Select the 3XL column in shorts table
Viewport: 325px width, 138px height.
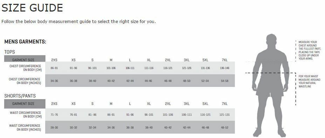tap(187, 104)
